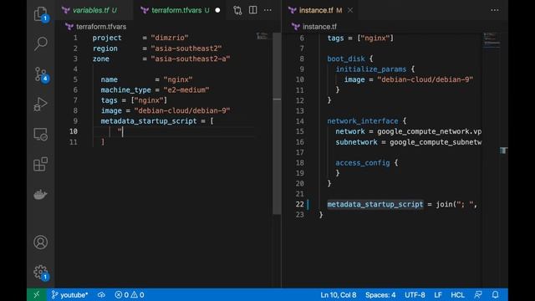Open remote window indicator in status bar
Image resolution: width=535 pixels, height=301 pixels.
(37, 294)
